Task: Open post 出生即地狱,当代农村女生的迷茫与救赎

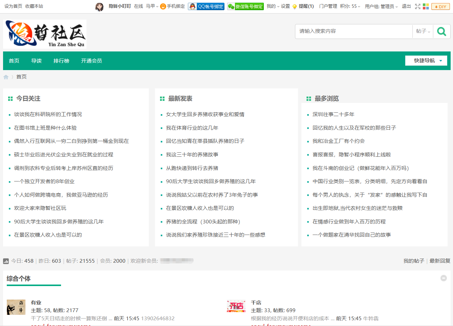Action: tap(357, 208)
